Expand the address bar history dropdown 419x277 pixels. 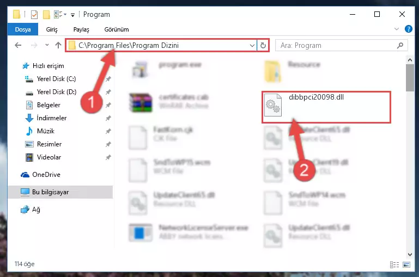(x=252, y=46)
